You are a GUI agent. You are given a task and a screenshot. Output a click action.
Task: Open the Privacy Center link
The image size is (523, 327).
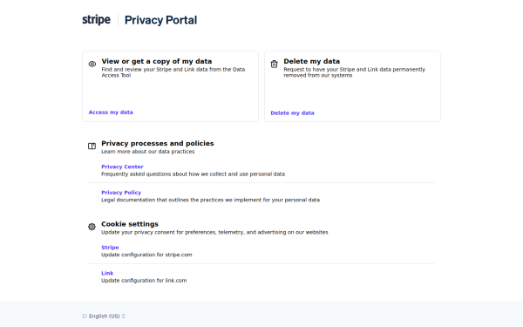(122, 167)
